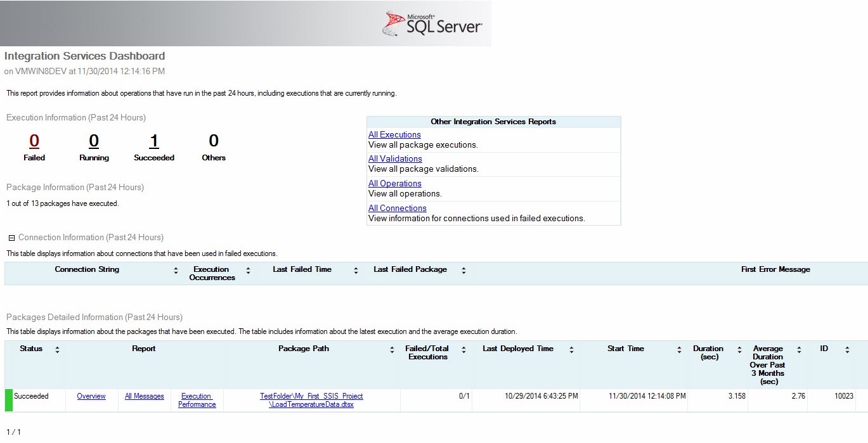Select the ID value 10023
The height and width of the screenshot is (443, 868).
(x=844, y=396)
